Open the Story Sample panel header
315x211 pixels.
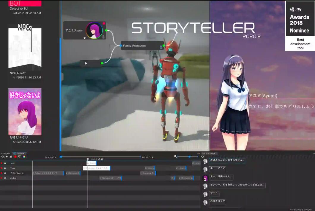(x=209, y=153)
